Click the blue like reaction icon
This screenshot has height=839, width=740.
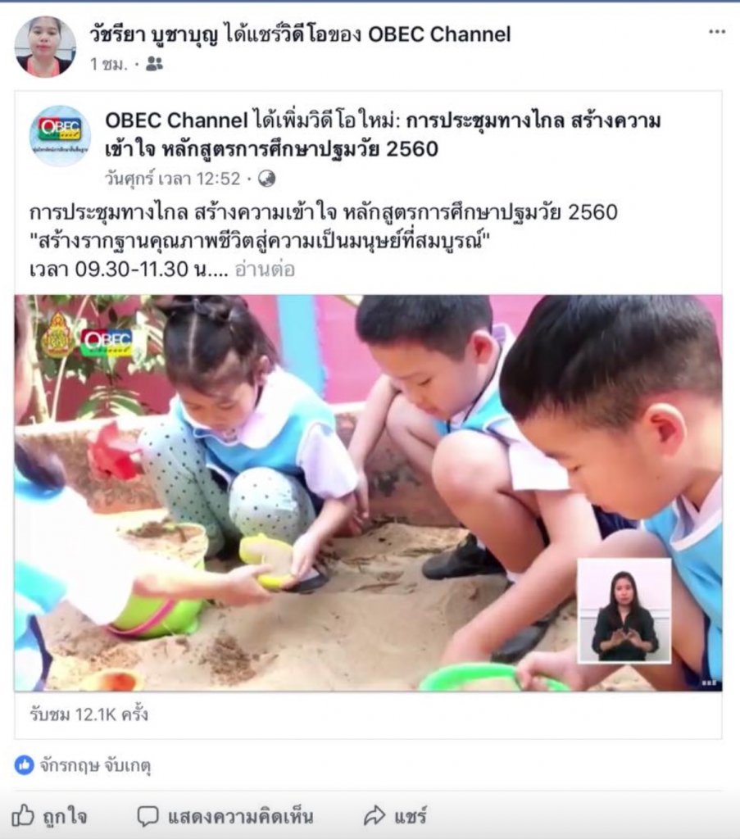[24, 765]
